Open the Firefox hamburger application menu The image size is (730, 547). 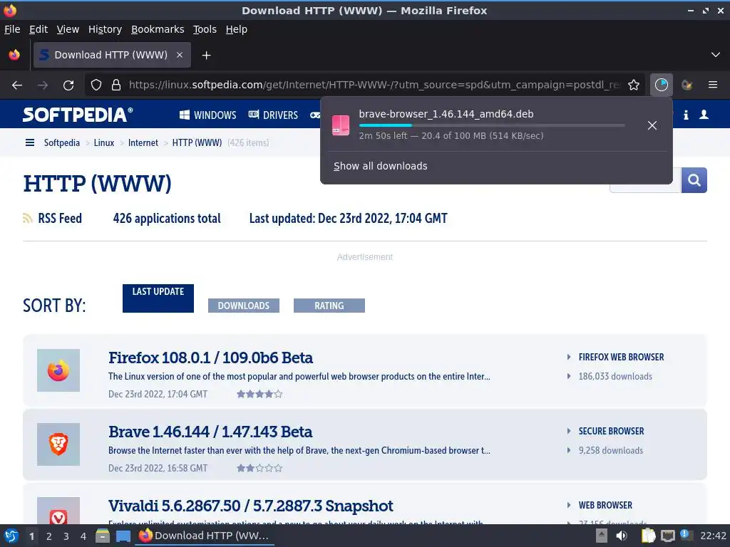tap(713, 85)
